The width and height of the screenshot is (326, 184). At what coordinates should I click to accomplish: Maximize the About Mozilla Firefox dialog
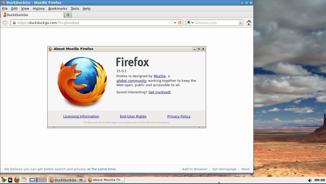click(x=199, y=49)
